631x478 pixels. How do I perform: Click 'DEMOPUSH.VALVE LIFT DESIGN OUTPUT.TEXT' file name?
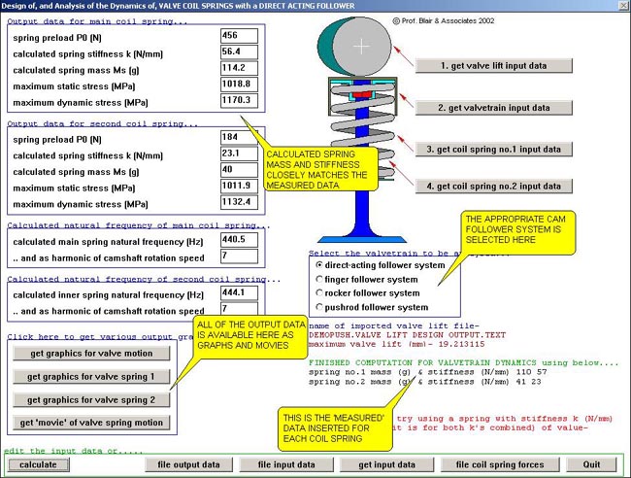[407, 335]
